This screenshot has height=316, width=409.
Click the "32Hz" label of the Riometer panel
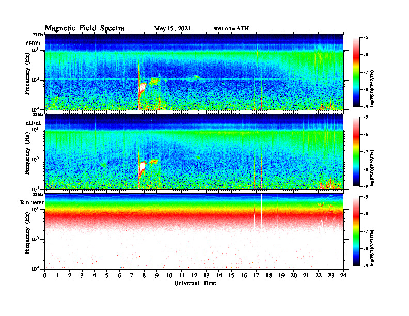pos(38,194)
